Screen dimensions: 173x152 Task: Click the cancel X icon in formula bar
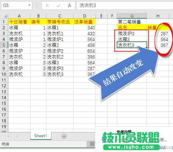coord(47,6)
